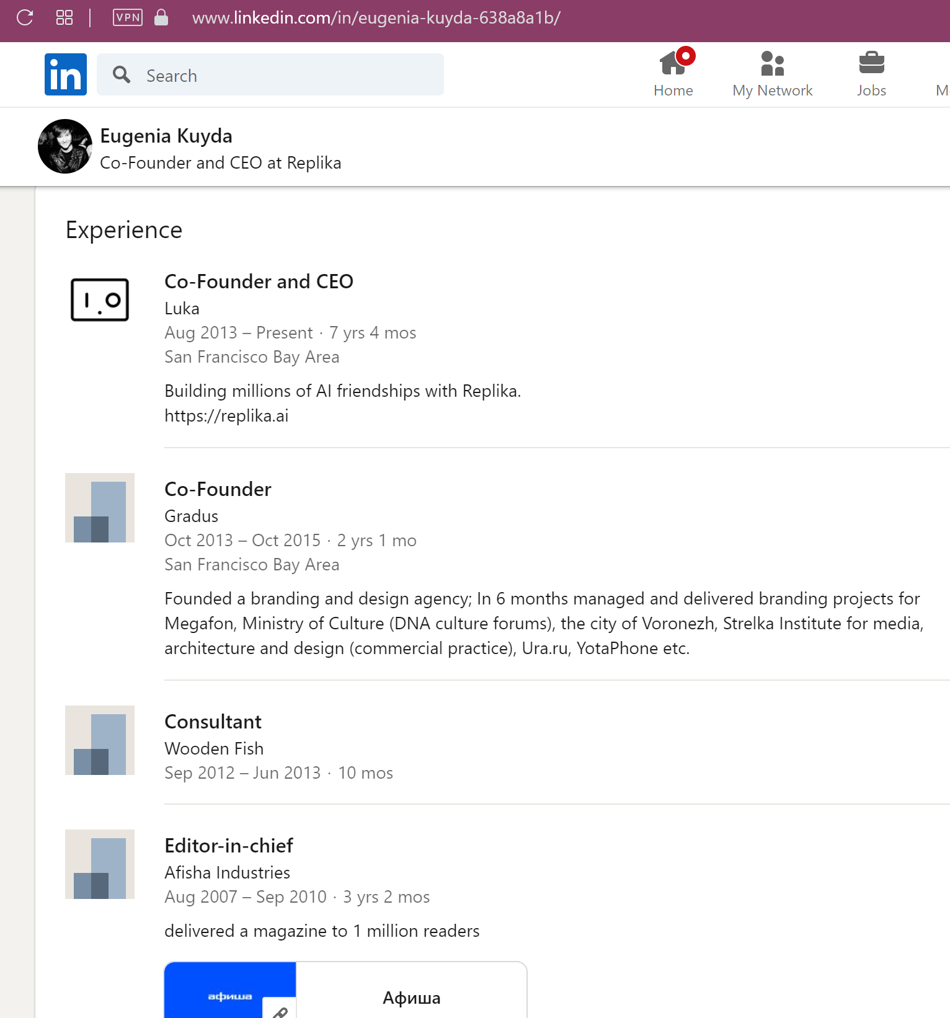
Task: Click the Co-Founder position title at Gradus
Action: [x=218, y=489]
